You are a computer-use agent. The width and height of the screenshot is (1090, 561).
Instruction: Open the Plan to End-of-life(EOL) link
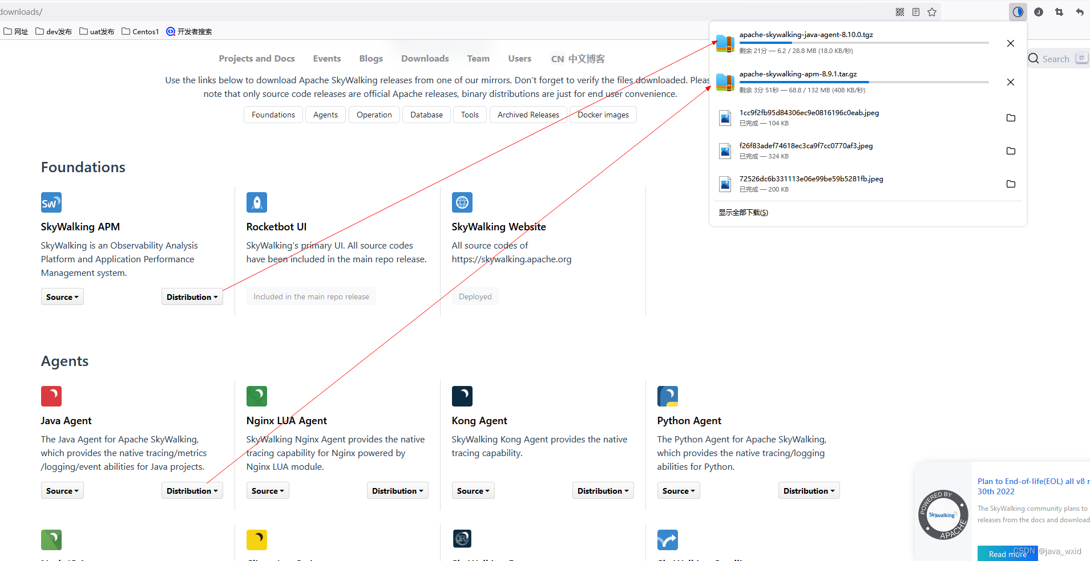tap(1034, 486)
